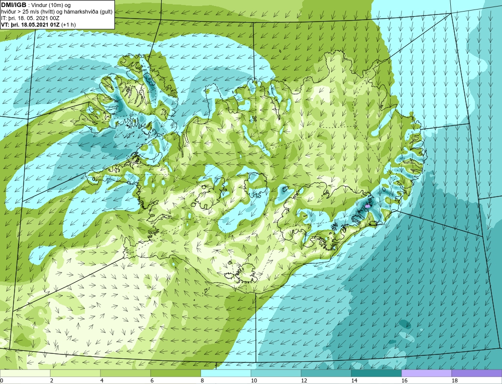Click the 'VT: þri. 18.05.2021 01Z' valid time
Screen dimensions: 502x384
[31, 25]
